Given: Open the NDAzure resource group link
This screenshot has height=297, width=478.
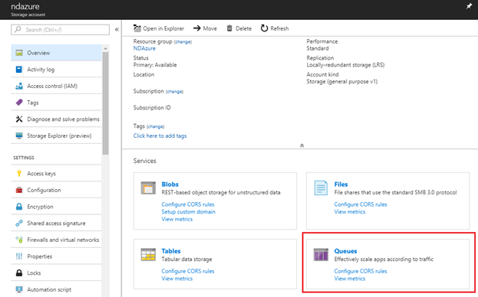Looking at the screenshot, I should 144,48.
